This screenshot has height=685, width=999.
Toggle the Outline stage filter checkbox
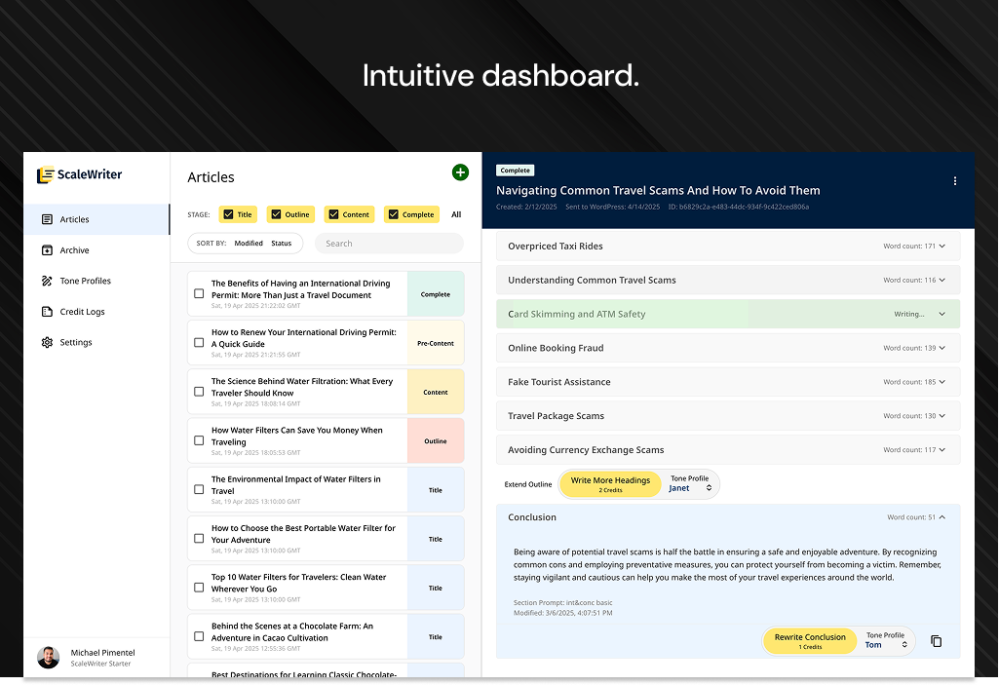[276, 214]
